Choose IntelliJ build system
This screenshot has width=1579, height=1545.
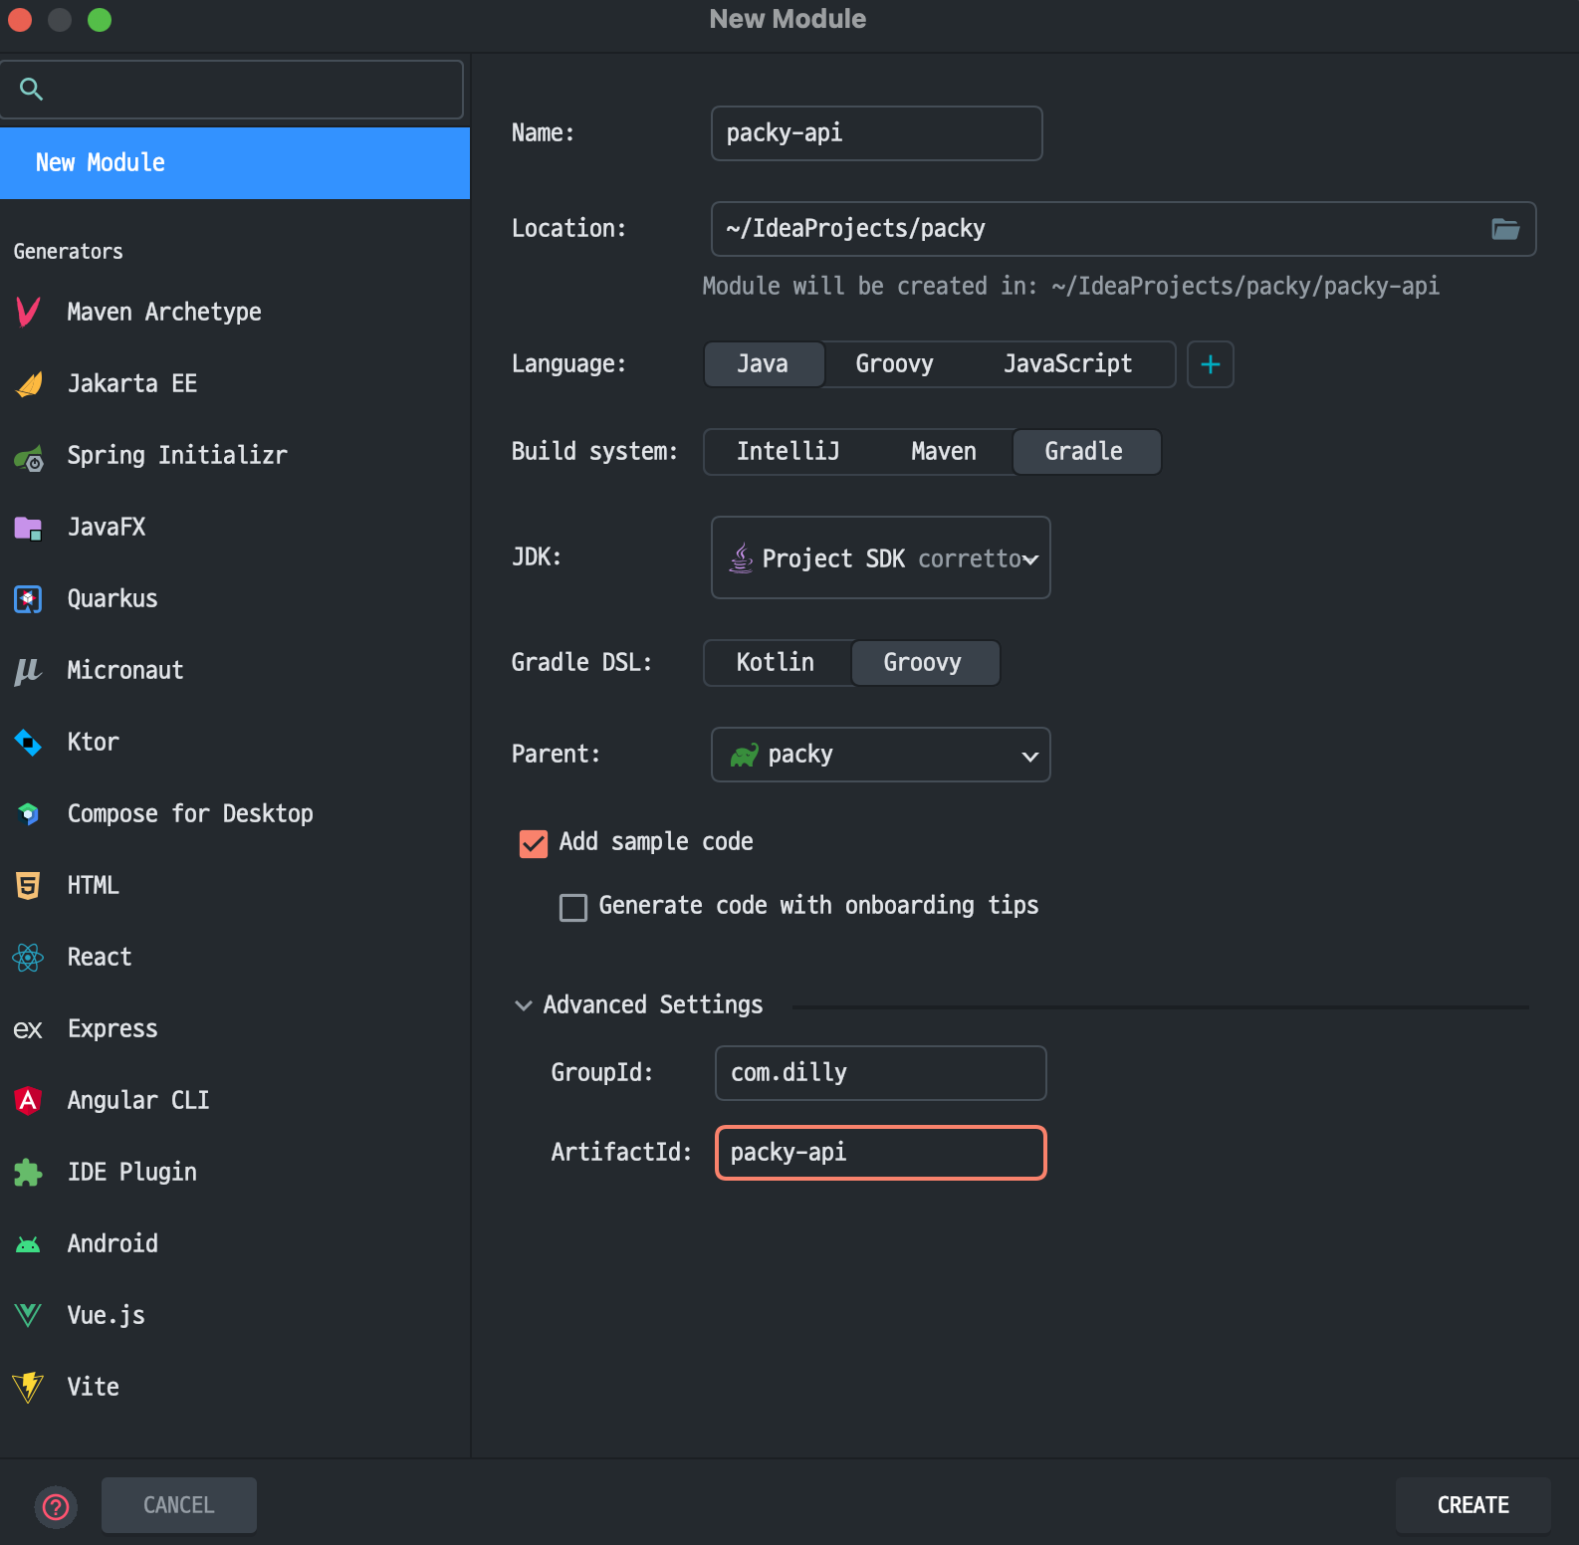click(788, 452)
